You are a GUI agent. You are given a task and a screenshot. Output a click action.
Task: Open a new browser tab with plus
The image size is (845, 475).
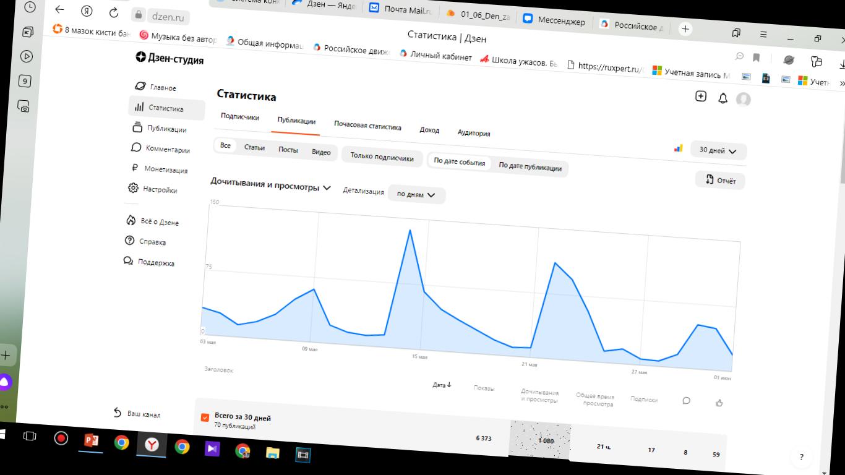[x=685, y=29]
